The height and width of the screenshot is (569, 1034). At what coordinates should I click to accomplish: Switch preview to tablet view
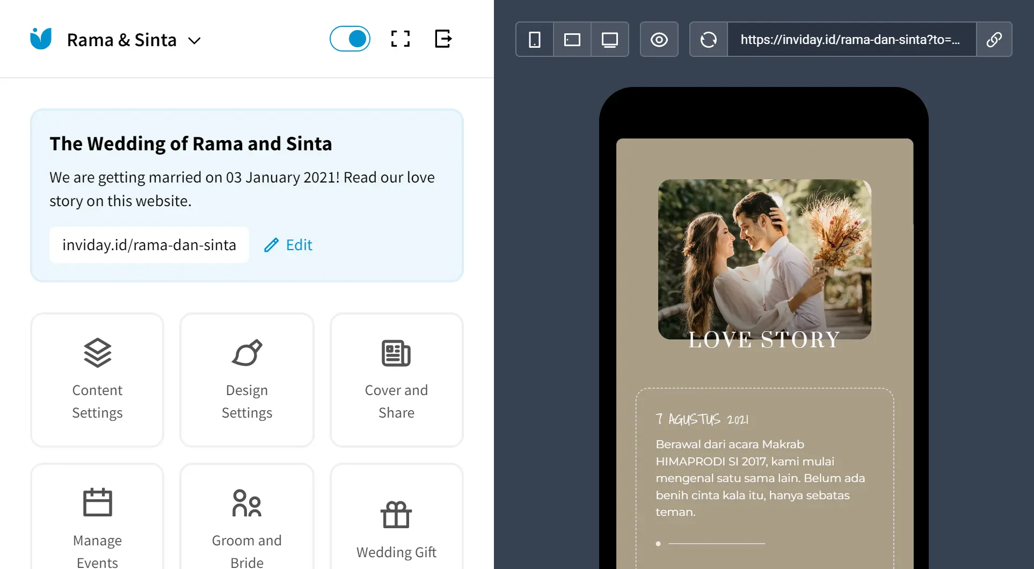[x=572, y=39]
